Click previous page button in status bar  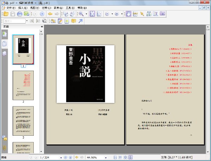(36, 157)
